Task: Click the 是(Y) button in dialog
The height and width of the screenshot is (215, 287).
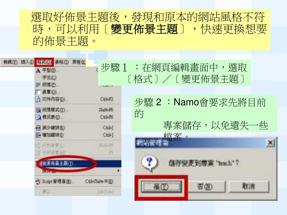Action: click(161, 187)
